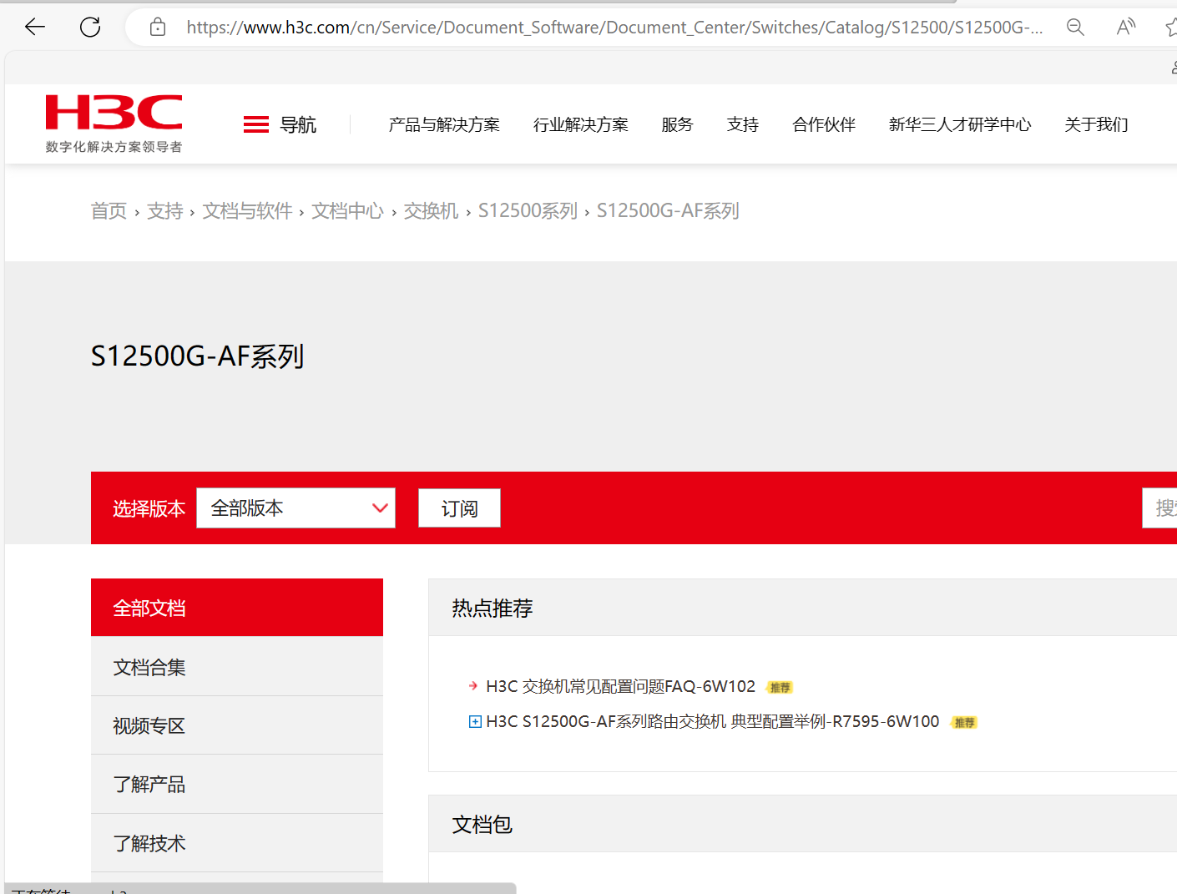Open the 产品与解决方案 menu
Viewport: 1177px width, 894px height.
(444, 124)
